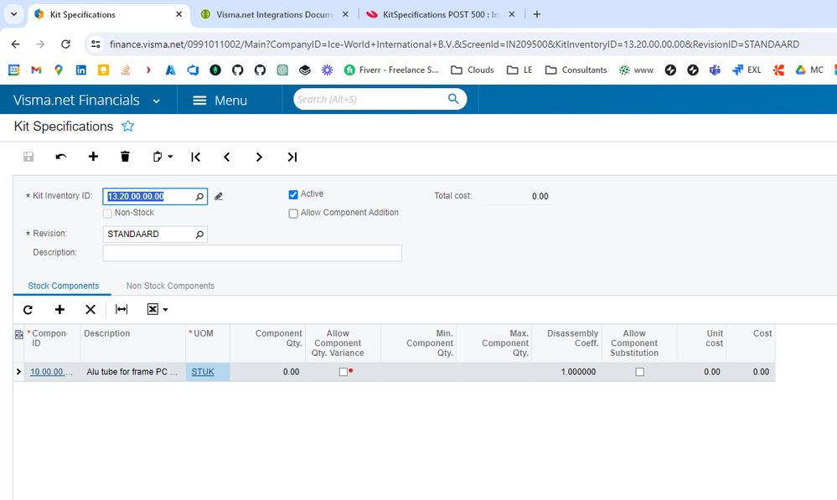
Task: Go to last record
Action: pos(292,157)
